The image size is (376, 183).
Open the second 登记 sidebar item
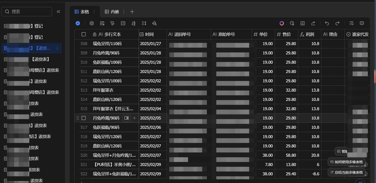click(x=31, y=37)
